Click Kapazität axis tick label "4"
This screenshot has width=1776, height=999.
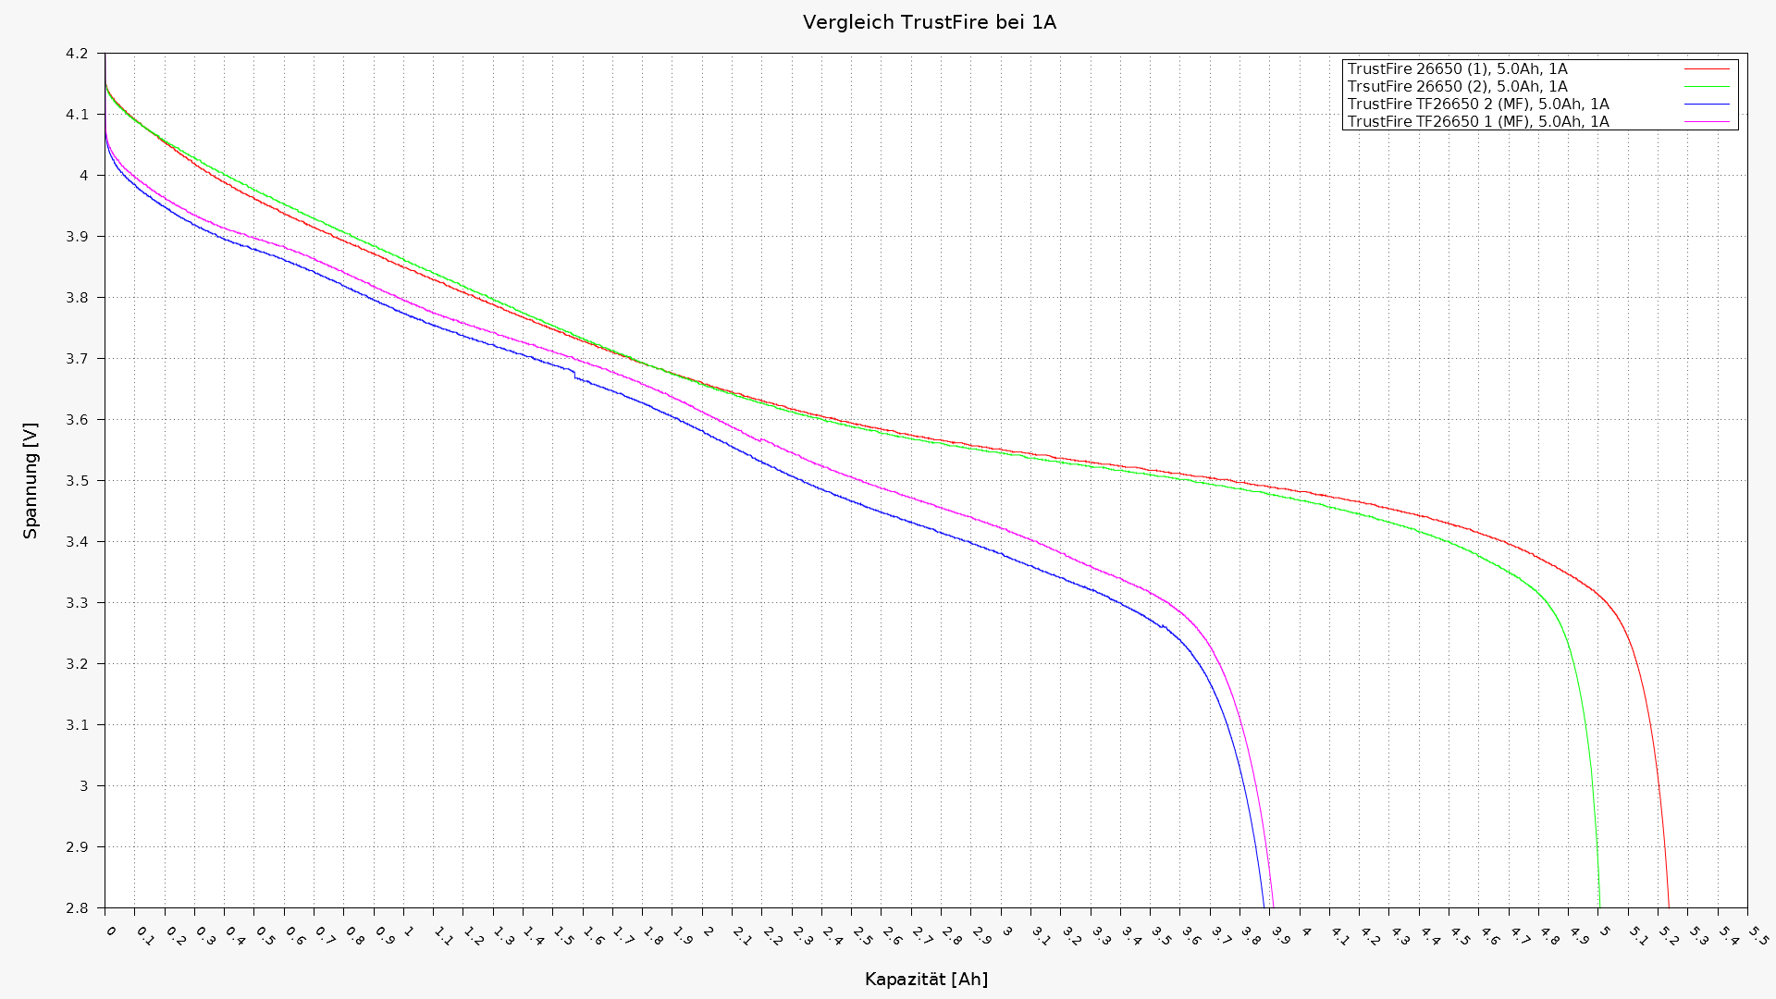(x=1306, y=931)
